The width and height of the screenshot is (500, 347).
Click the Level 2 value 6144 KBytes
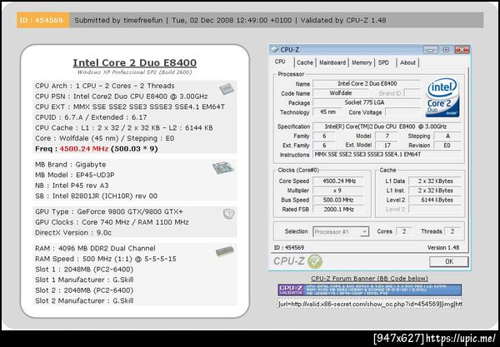(435, 200)
